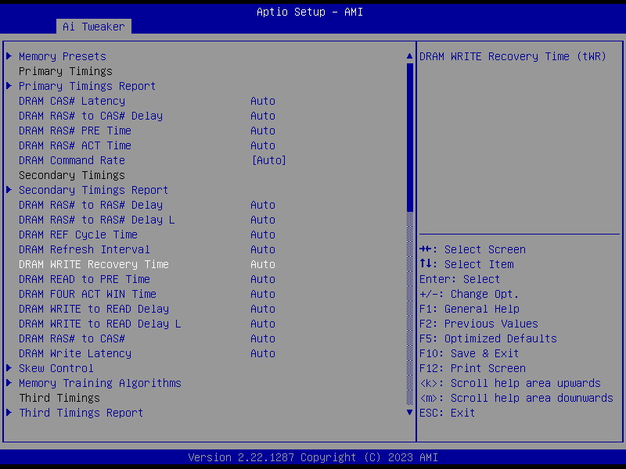Screen dimensions: 626x469
Task: Edit the Auto value for DRAM REF Cycle Time
Action: click(x=263, y=234)
